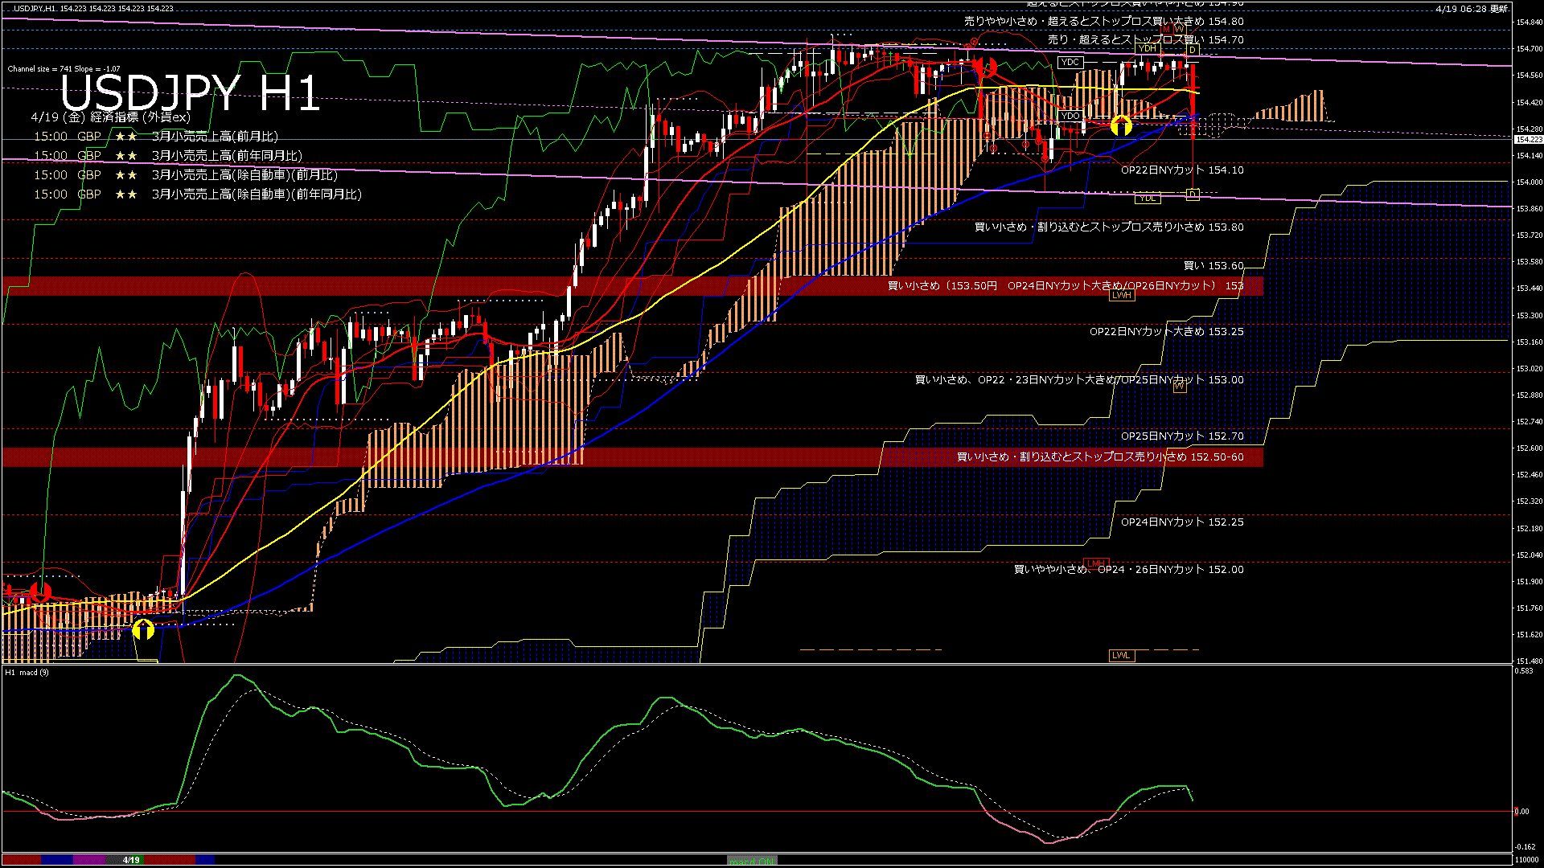Select the YDL yesterday-low marker
Image resolution: width=1544 pixels, height=868 pixels.
[x=1147, y=198]
